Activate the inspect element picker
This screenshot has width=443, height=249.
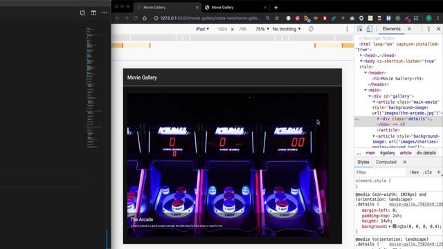coord(360,29)
